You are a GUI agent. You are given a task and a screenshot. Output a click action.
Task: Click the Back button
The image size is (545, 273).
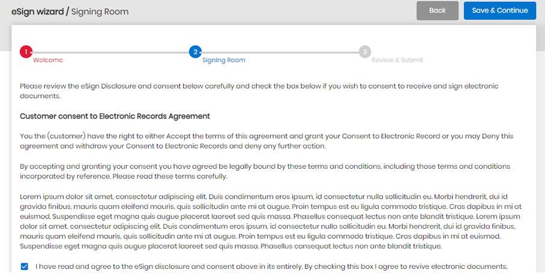pyautogui.click(x=437, y=10)
